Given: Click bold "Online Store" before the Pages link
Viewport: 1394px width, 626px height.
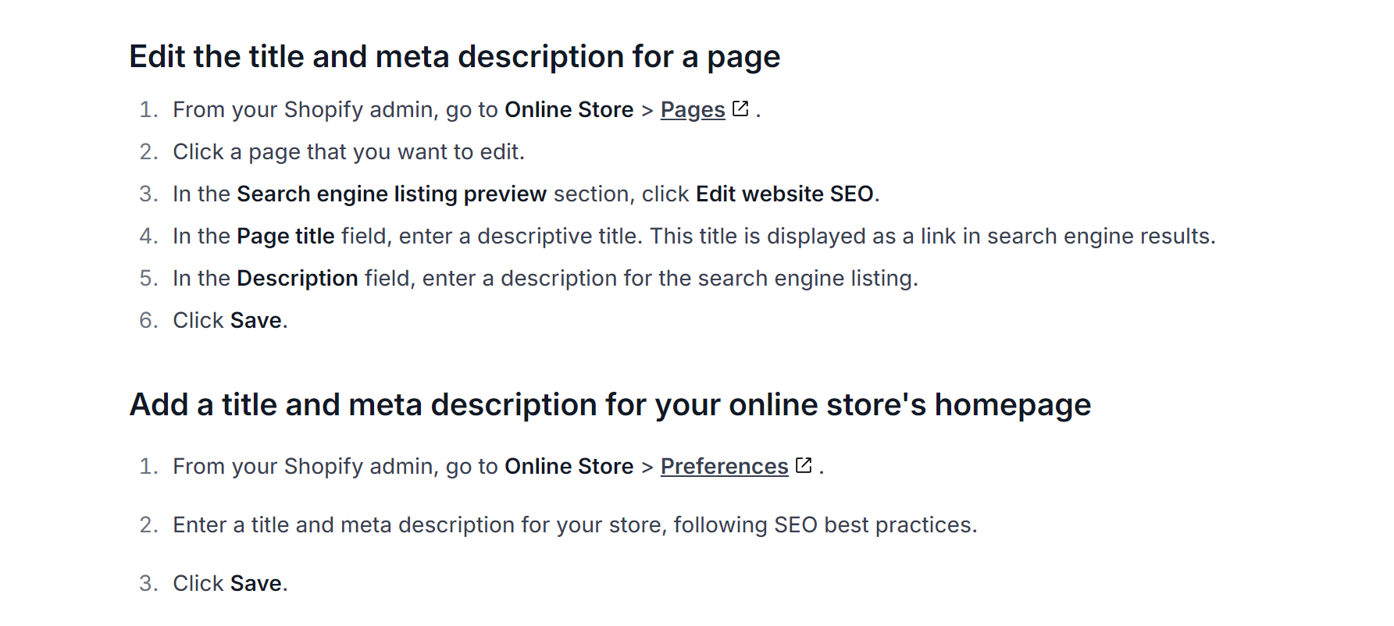Looking at the screenshot, I should [x=569, y=110].
